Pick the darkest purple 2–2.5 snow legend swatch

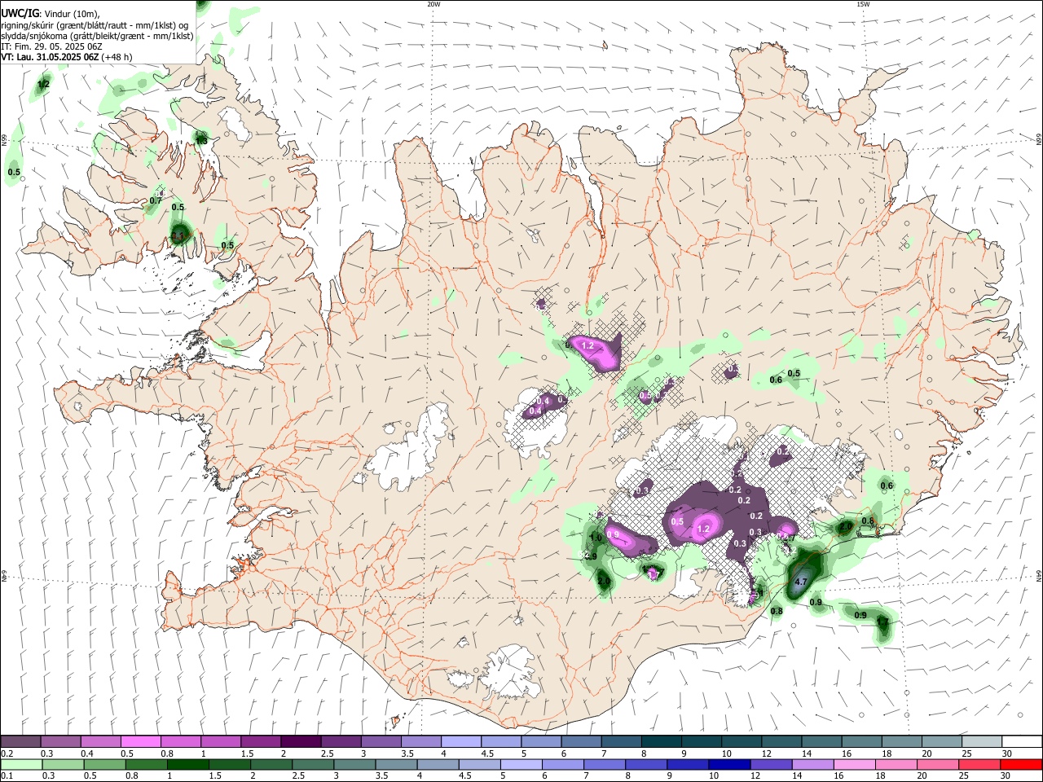click(x=301, y=742)
